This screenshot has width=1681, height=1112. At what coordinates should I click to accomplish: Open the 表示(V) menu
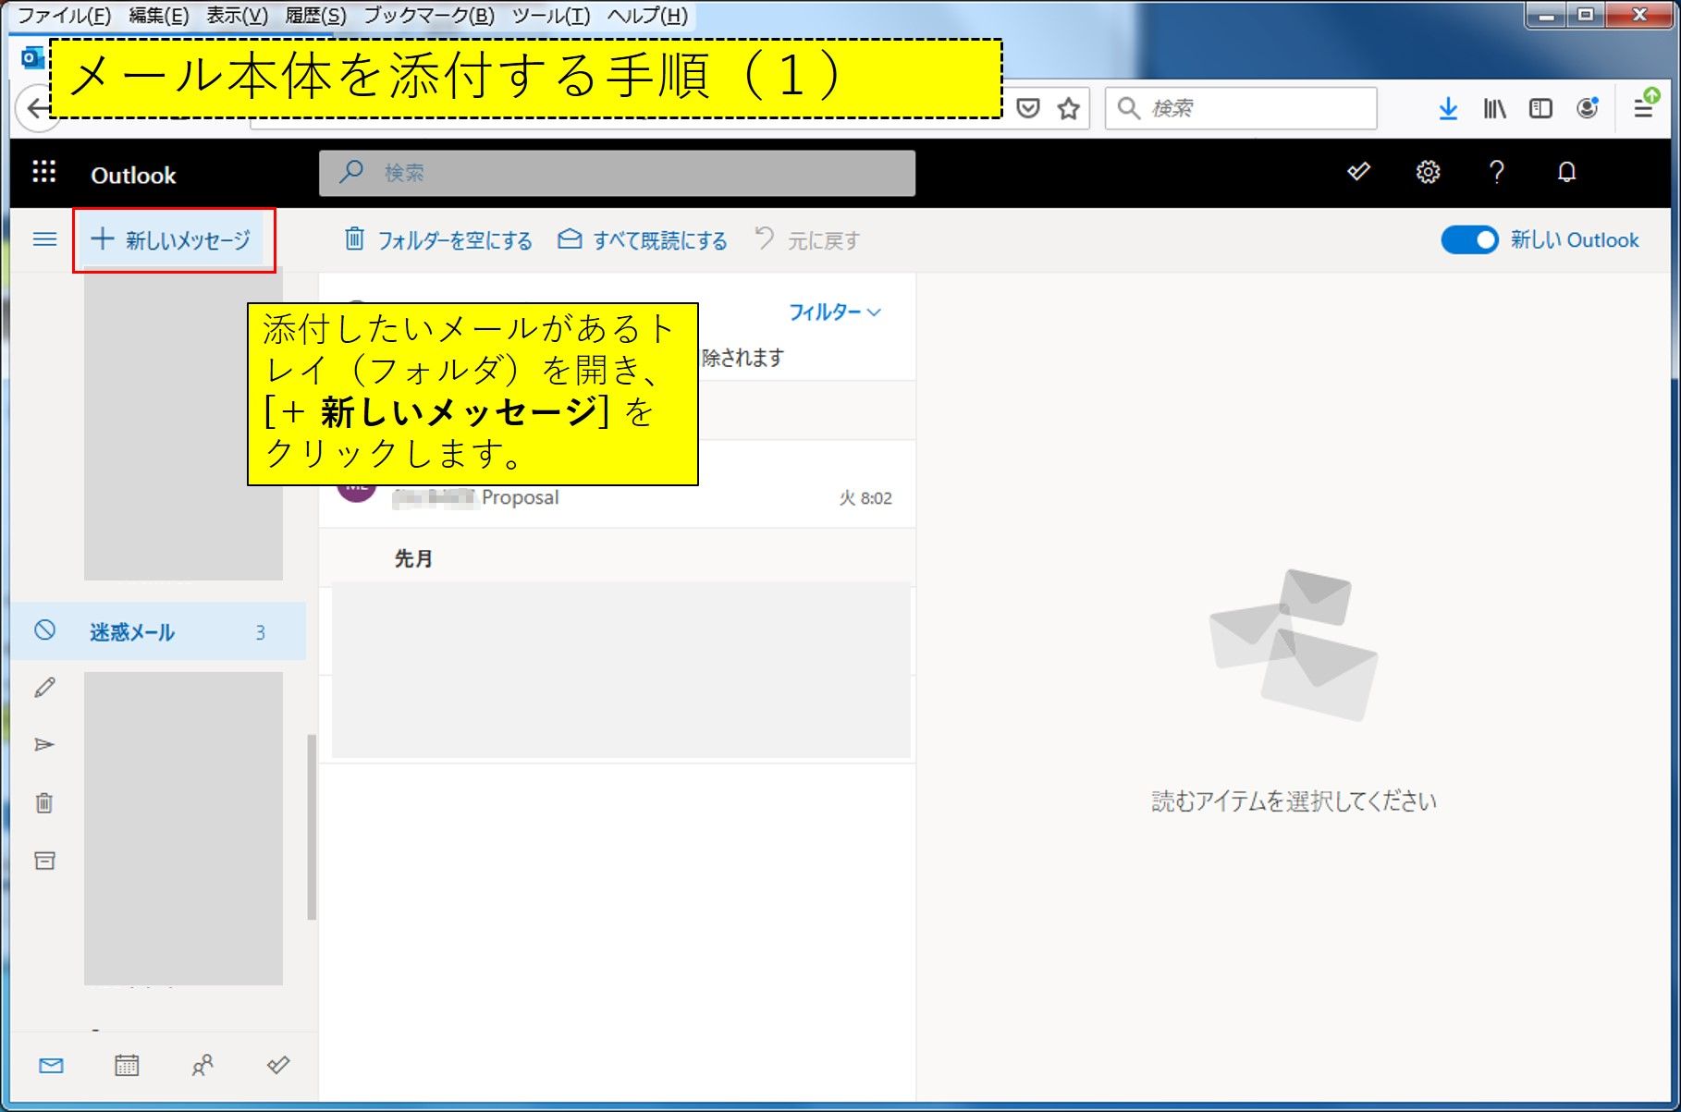237,15
